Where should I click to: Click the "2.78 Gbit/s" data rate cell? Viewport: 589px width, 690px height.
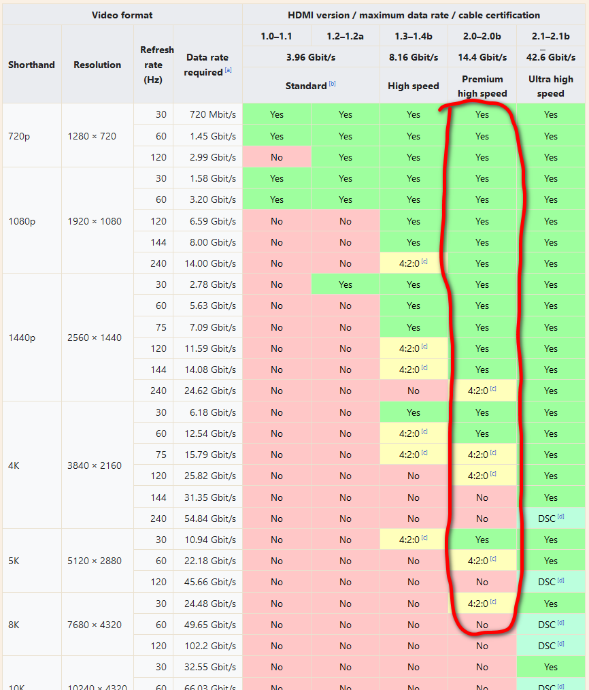tap(207, 284)
